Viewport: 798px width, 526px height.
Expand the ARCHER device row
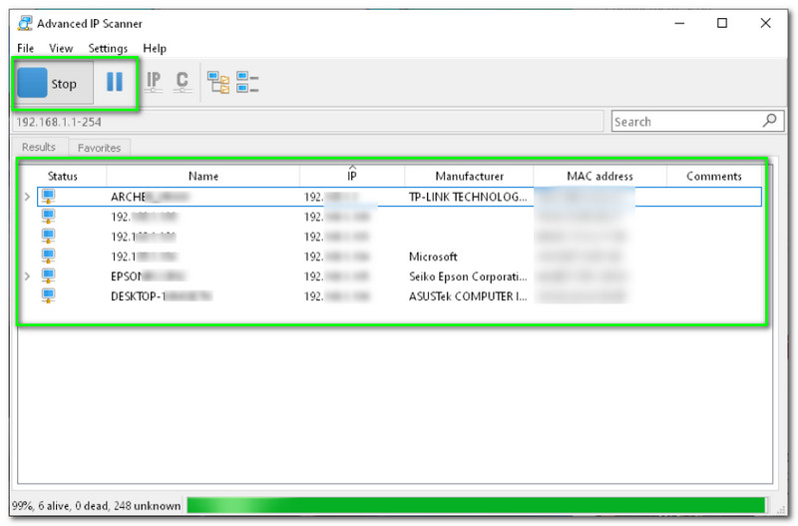click(x=27, y=197)
